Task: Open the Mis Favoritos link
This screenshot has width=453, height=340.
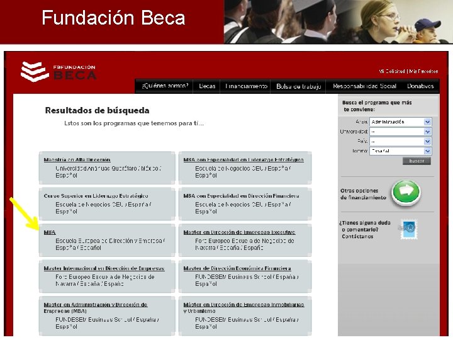Action: [x=423, y=71]
